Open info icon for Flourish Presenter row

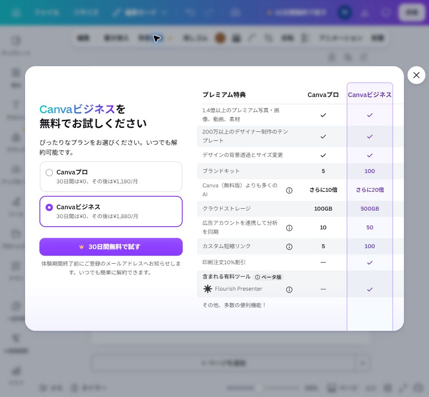(x=289, y=290)
